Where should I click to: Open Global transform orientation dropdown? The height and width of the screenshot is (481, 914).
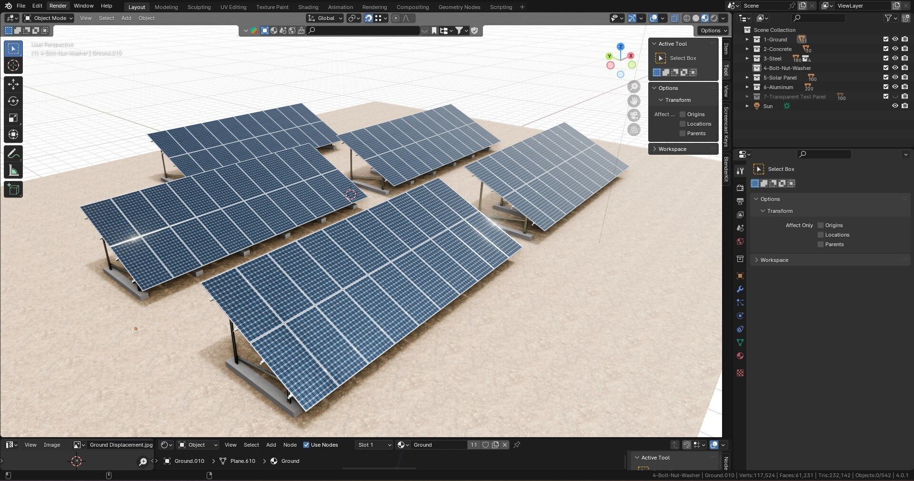(325, 18)
